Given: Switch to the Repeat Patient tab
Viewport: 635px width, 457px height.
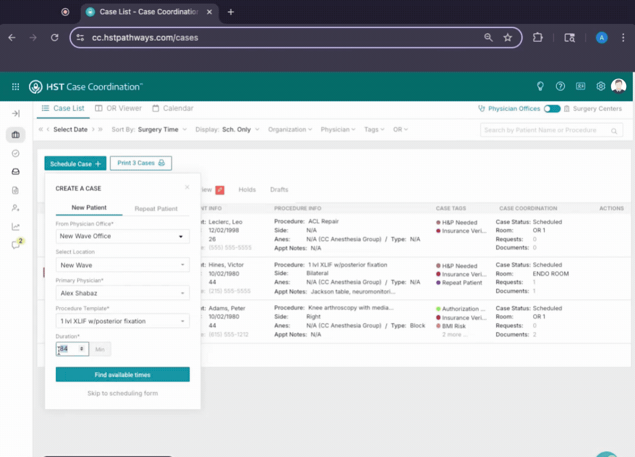Looking at the screenshot, I should click(x=156, y=208).
